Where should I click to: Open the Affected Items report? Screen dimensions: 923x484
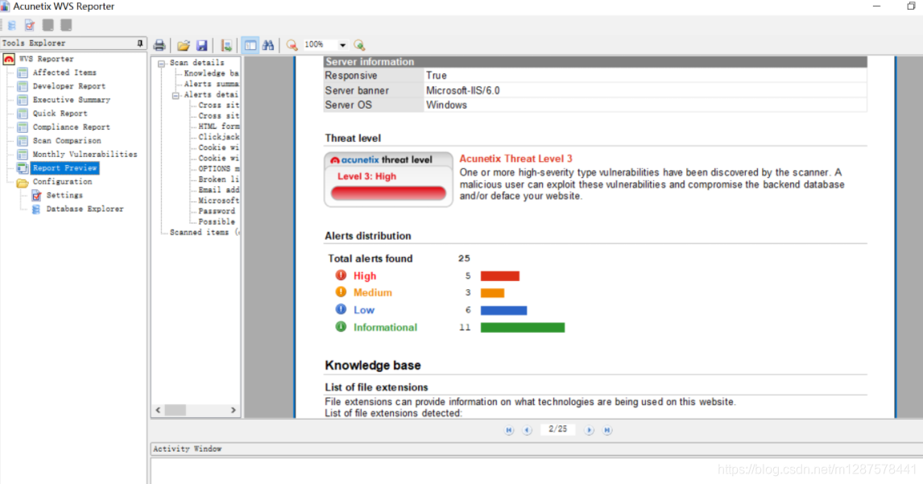tap(64, 72)
